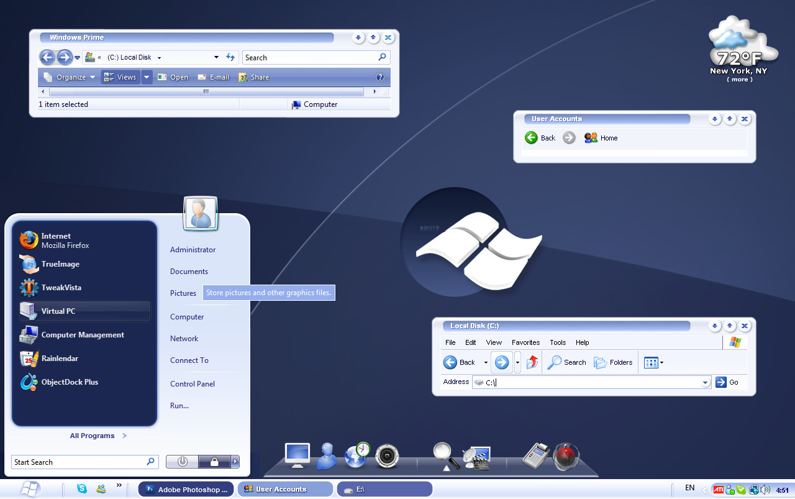Click the Start Search input field
The height and width of the screenshot is (499, 795).
(x=78, y=462)
